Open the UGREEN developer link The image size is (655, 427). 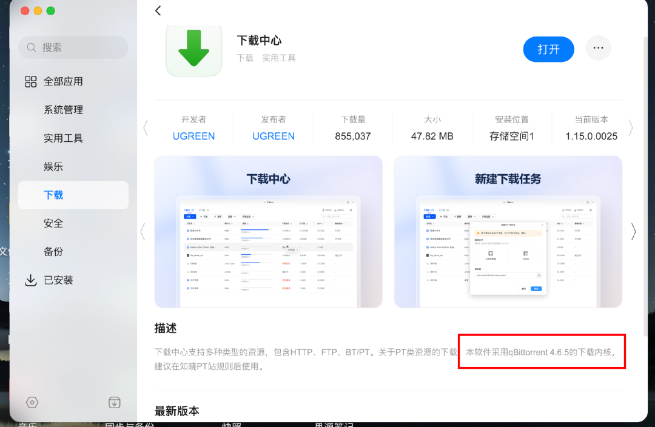pos(194,136)
